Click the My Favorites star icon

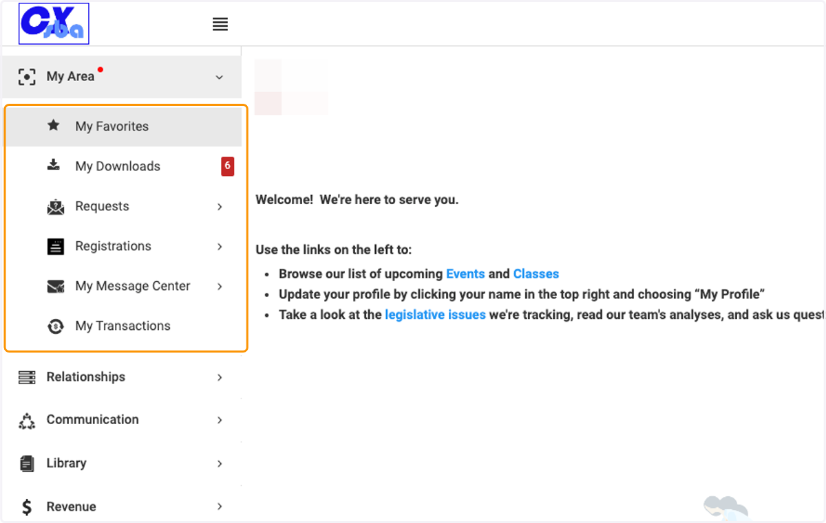coord(53,125)
